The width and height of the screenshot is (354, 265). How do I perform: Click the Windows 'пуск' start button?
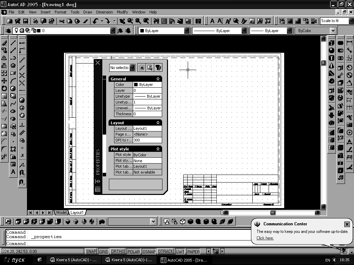(15, 260)
